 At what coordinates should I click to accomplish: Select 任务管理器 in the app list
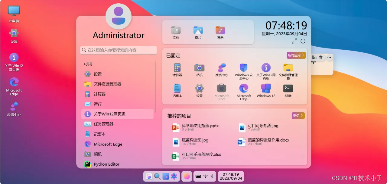(x=106, y=124)
